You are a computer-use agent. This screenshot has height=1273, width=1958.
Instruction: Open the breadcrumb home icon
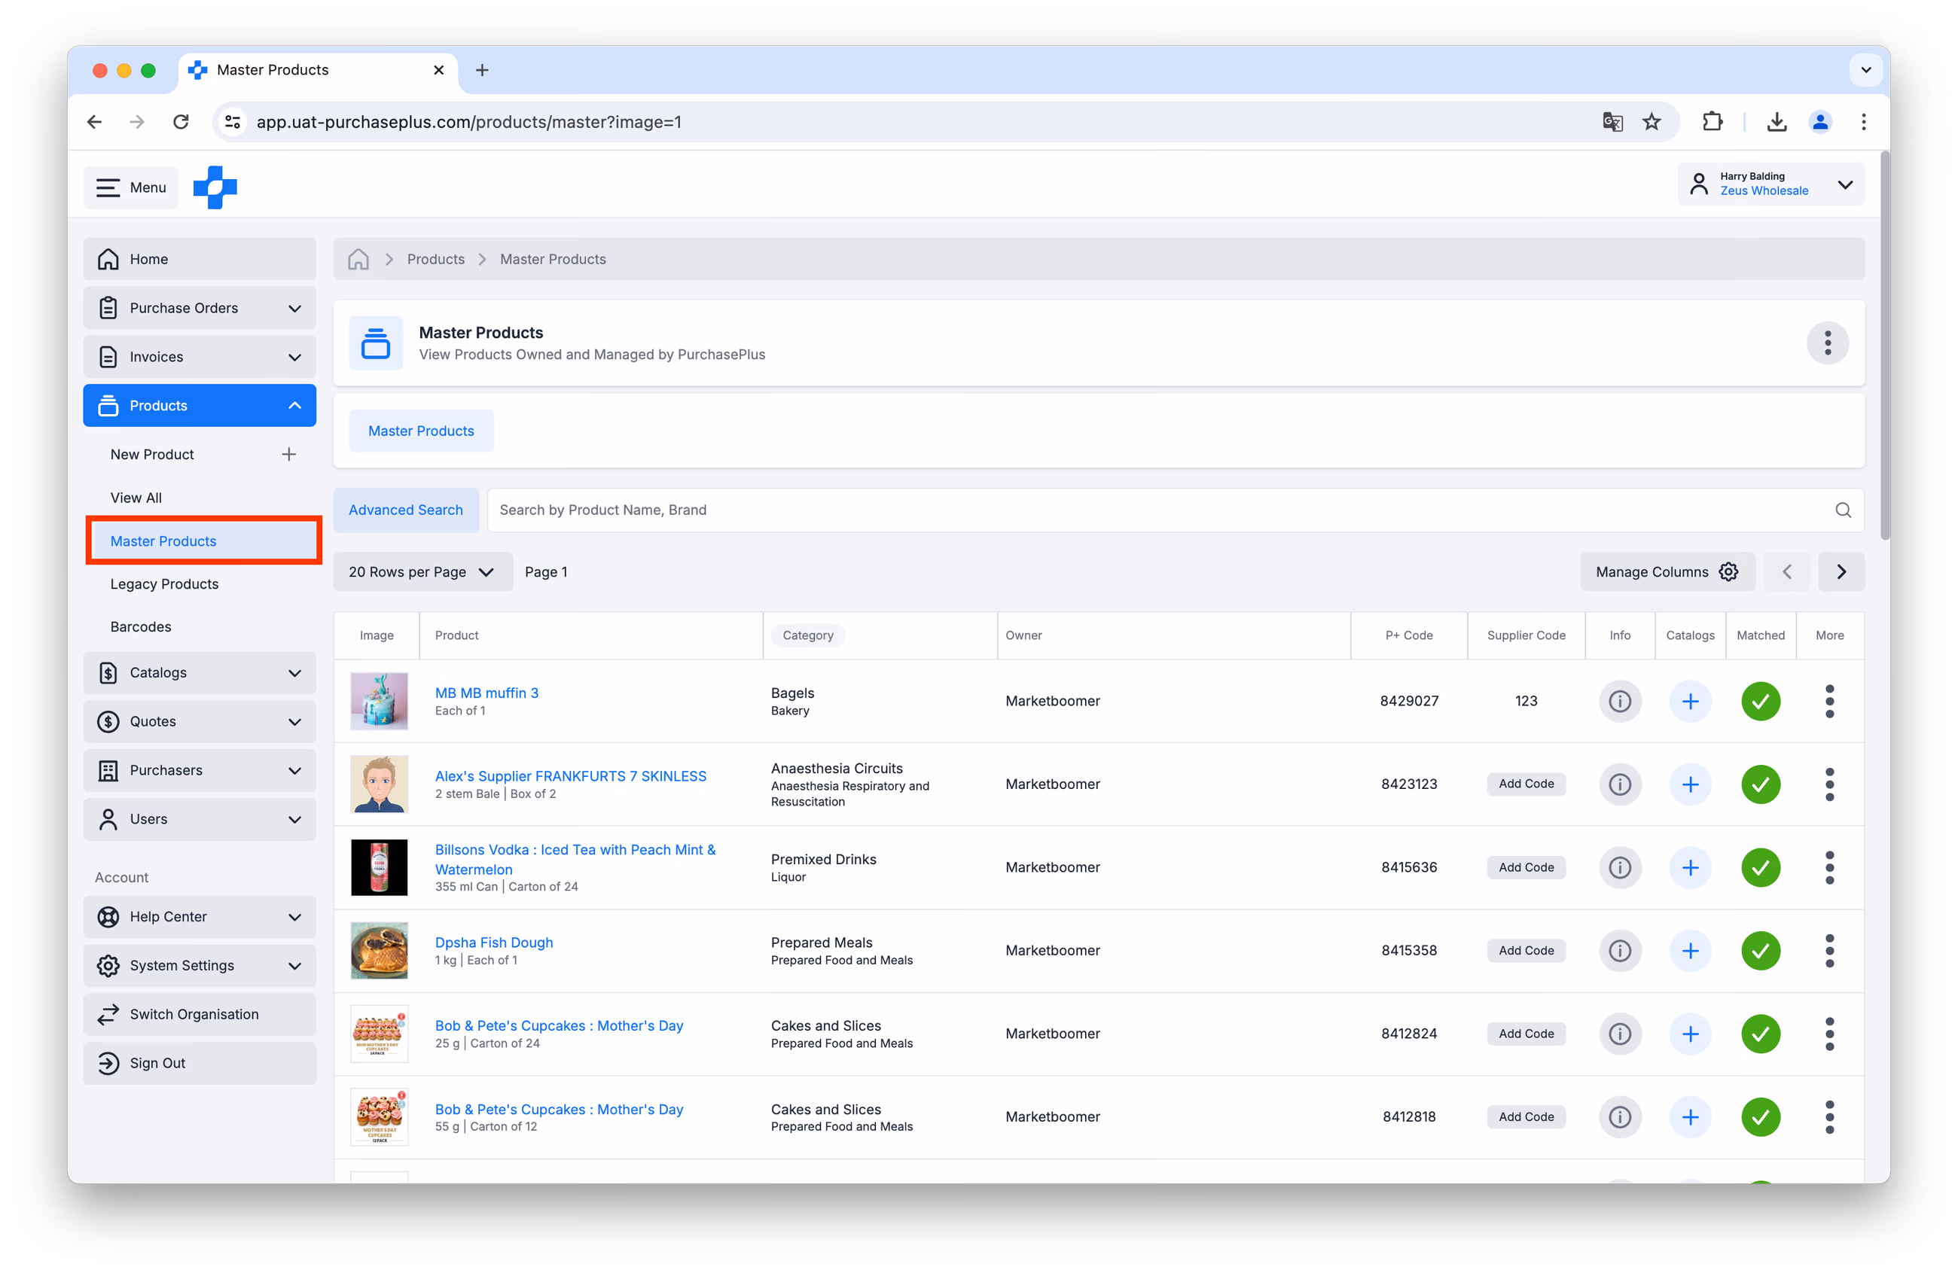[358, 259]
